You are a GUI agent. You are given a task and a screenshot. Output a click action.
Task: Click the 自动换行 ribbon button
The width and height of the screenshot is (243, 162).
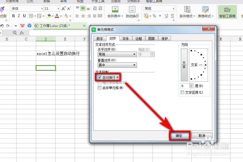132,12
